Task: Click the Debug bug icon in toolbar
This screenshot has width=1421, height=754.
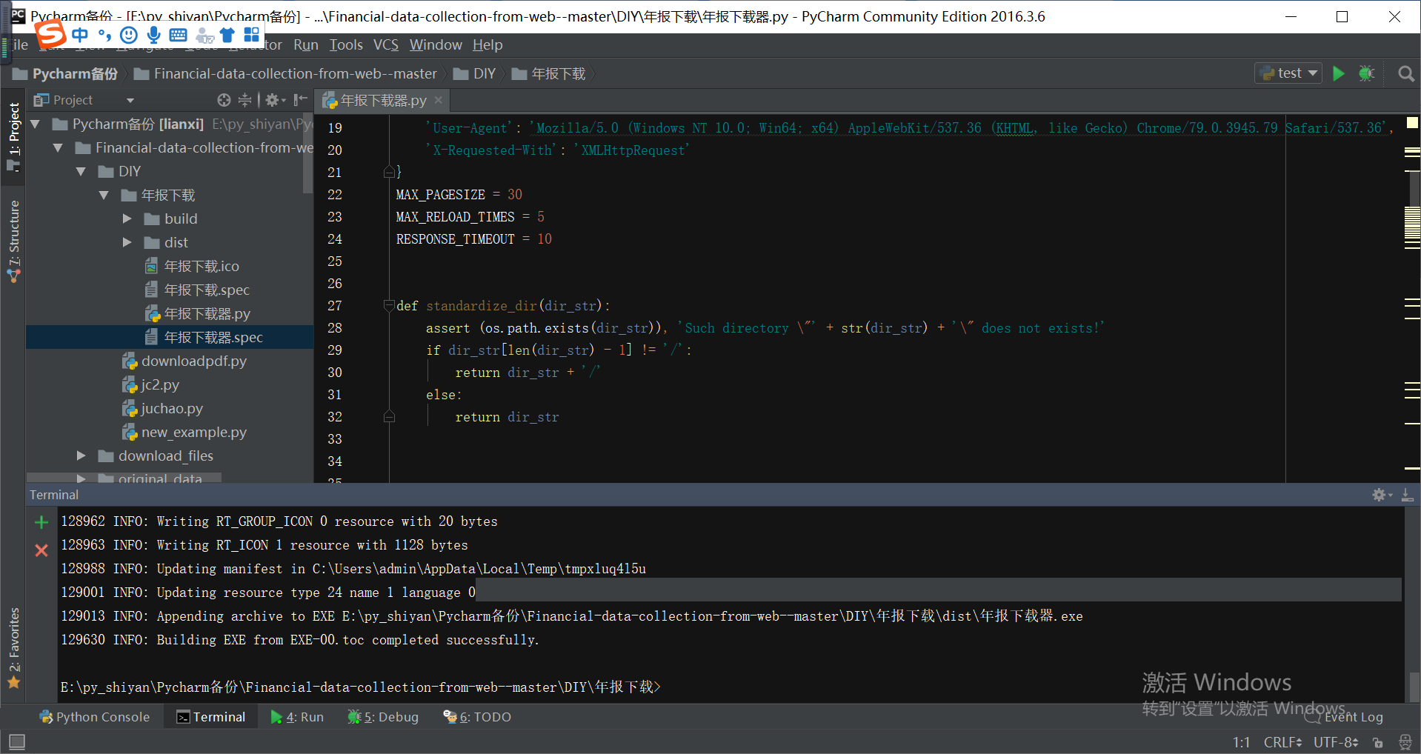Action: pyautogui.click(x=1367, y=73)
